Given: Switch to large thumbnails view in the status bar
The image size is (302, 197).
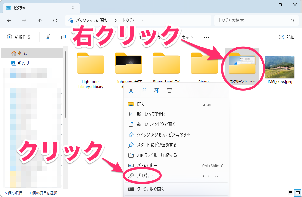Looking at the screenshot, I should pos(297,193).
